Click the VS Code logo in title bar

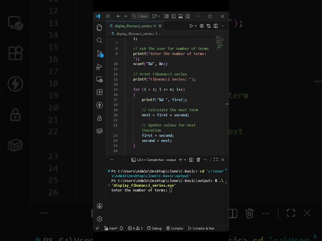pyautogui.click(x=98, y=16)
